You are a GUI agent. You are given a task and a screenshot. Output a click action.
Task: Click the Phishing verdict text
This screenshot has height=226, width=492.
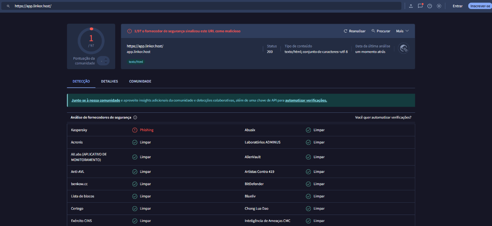click(x=146, y=130)
